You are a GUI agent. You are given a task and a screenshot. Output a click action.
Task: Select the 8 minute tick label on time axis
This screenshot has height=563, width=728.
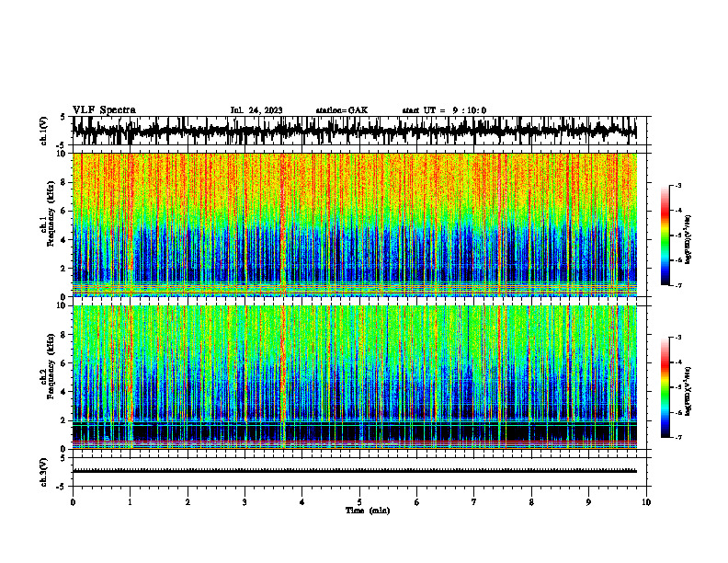pos(531,502)
